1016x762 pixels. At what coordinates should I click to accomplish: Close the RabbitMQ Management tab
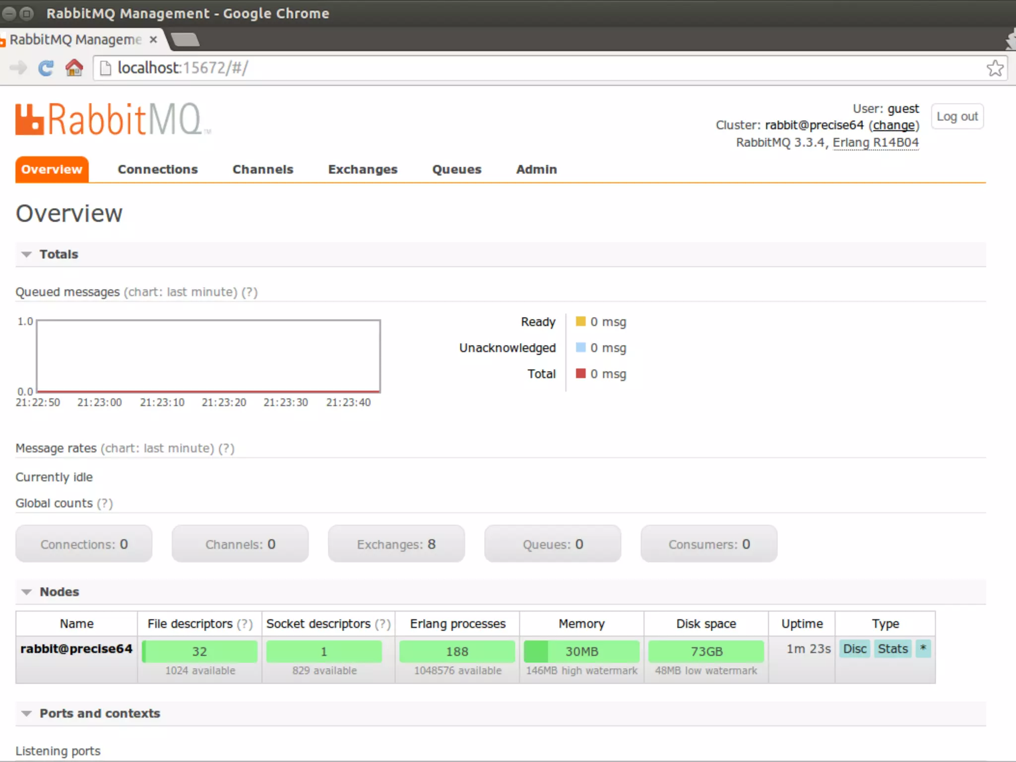(x=153, y=39)
